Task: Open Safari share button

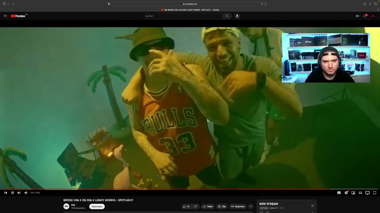Action: pyautogui.click(x=365, y=4)
